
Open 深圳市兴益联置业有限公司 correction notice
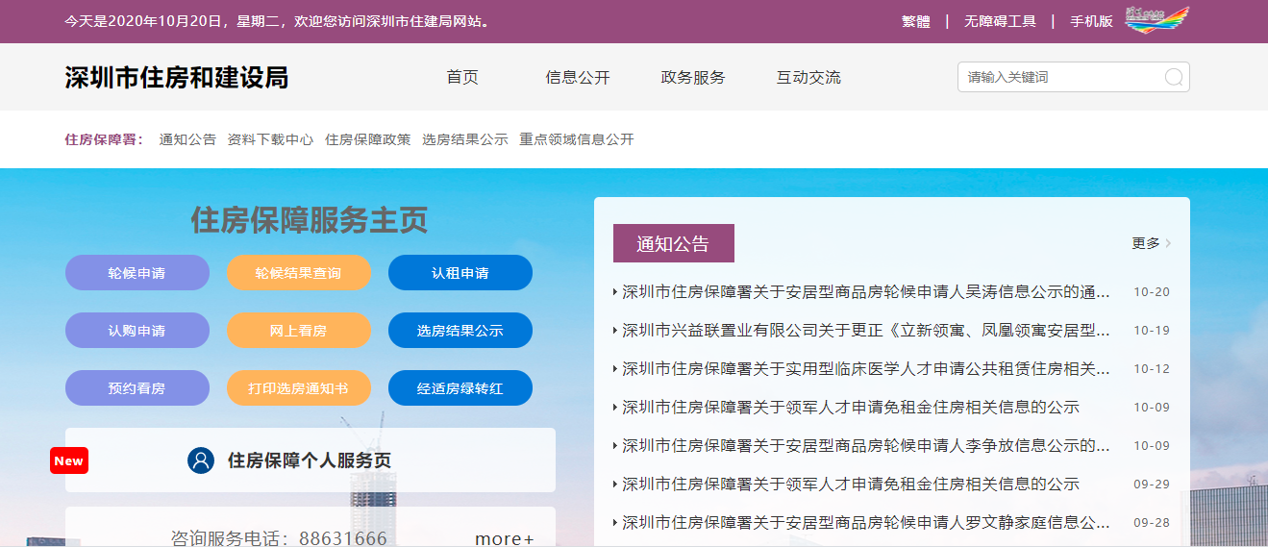(866, 330)
